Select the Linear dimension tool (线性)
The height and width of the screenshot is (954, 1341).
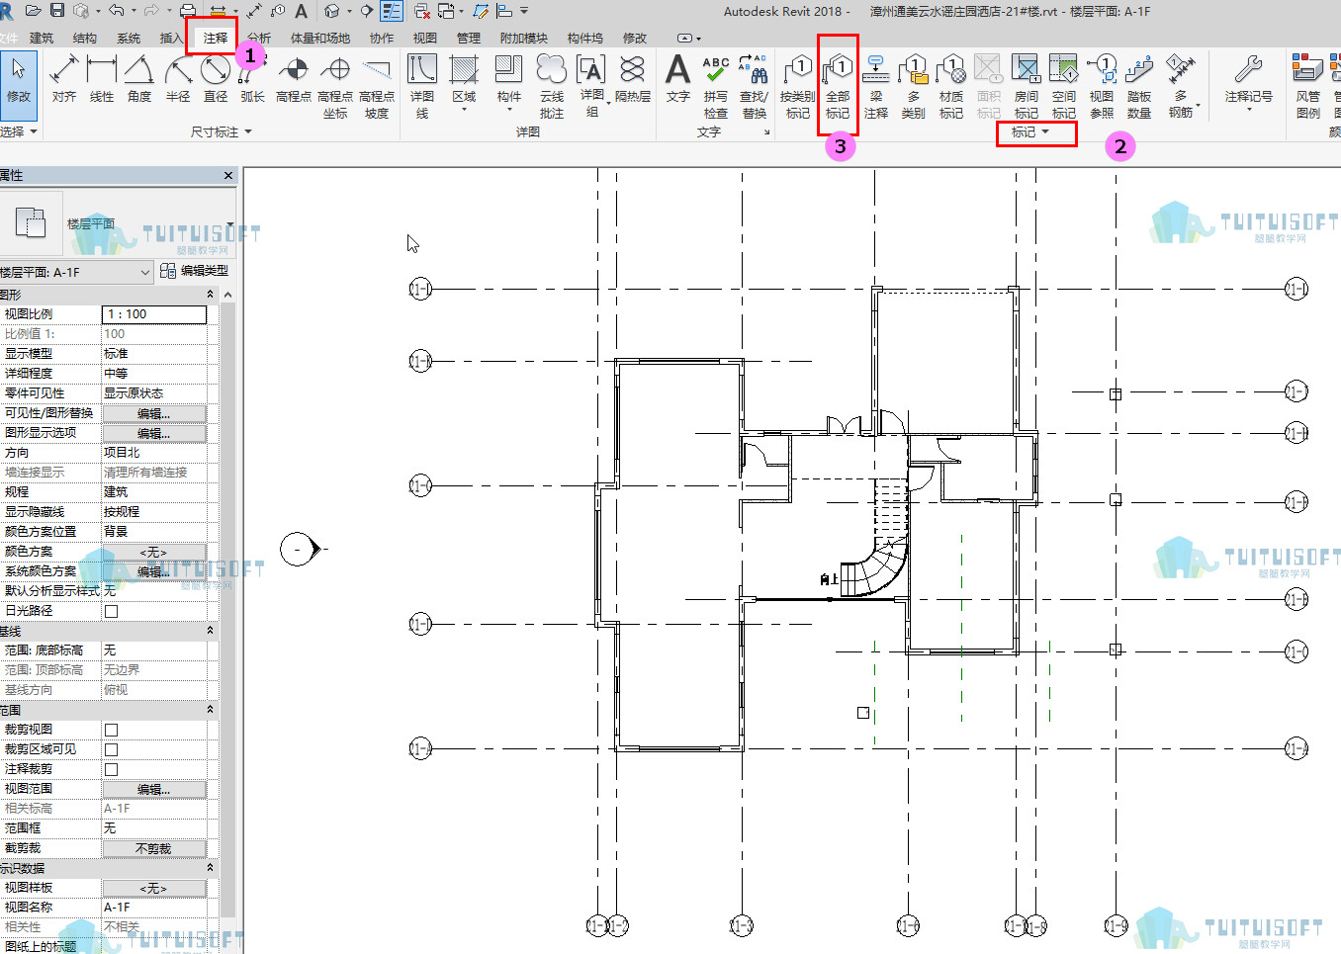[x=102, y=79]
